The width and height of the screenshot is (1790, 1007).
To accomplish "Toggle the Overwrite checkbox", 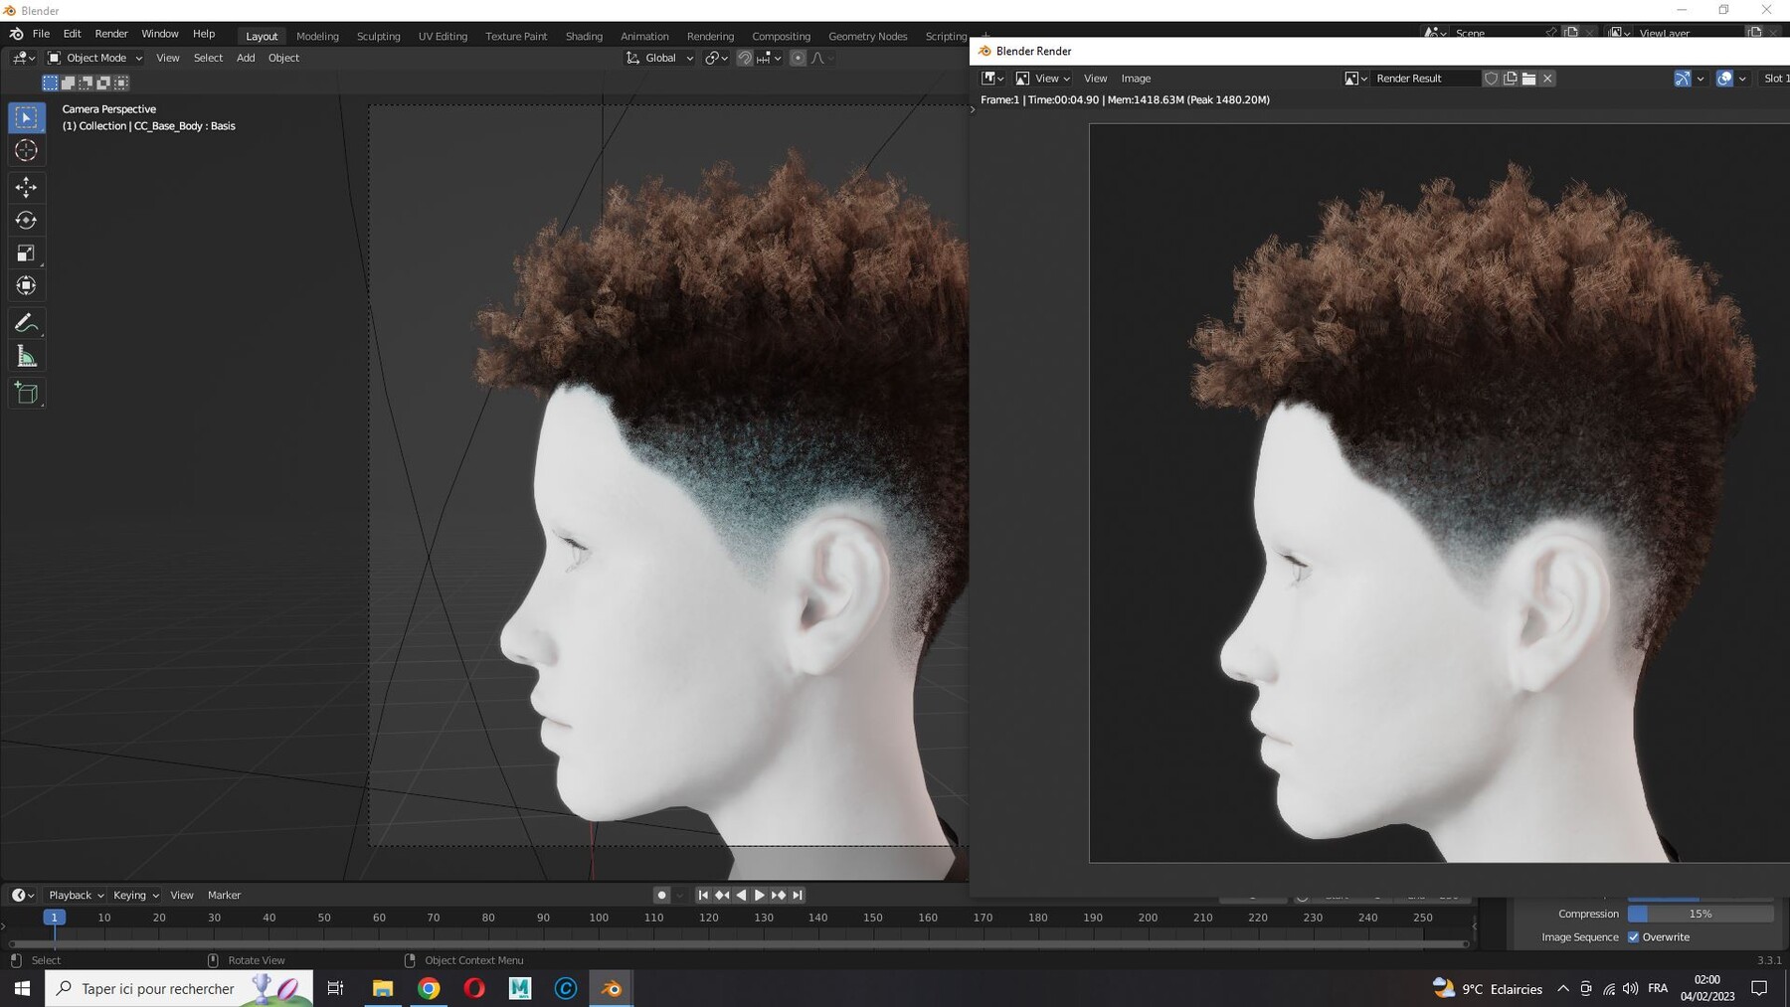I will point(1633,937).
